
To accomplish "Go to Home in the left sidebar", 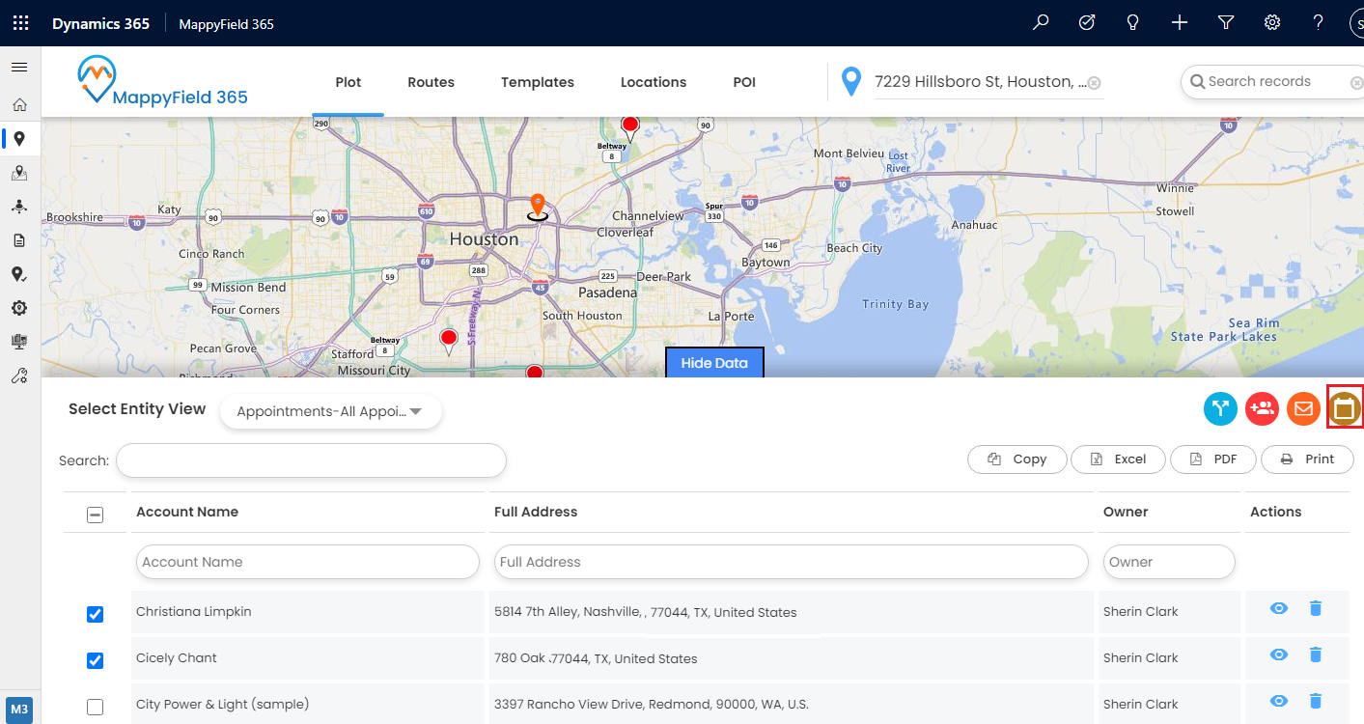I will click(19, 104).
